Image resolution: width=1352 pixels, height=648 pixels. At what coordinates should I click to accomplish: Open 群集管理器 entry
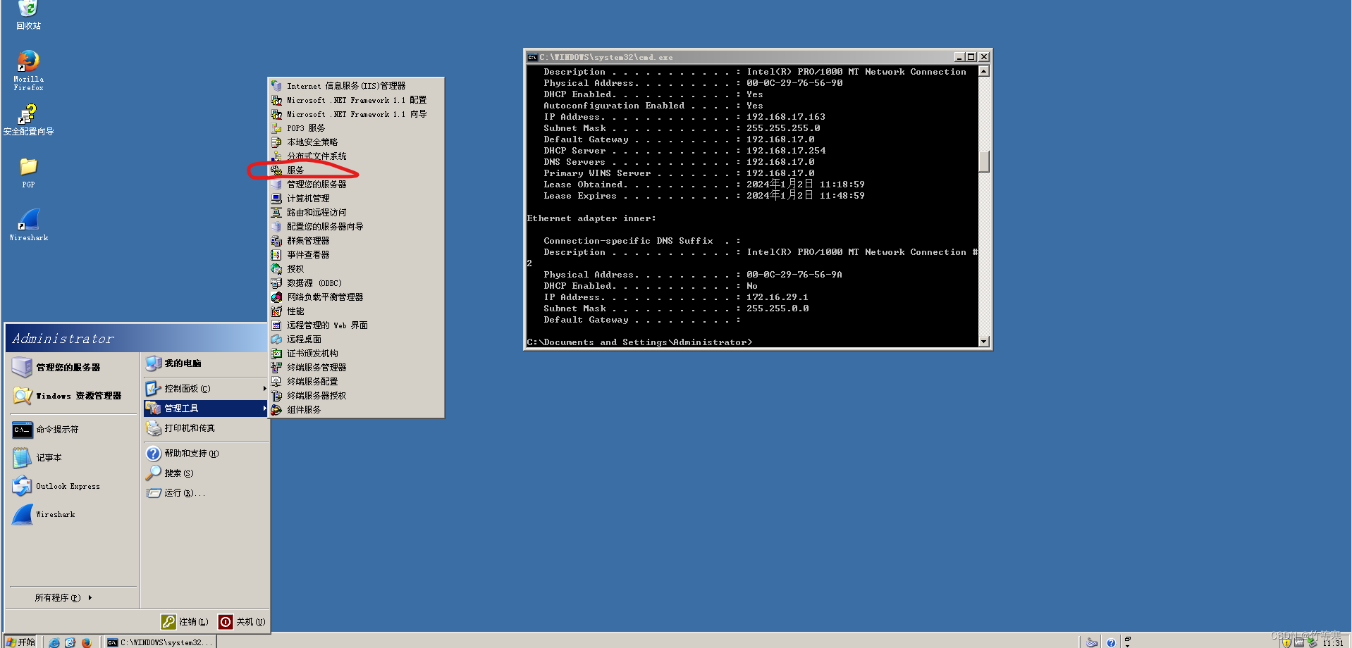click(x=356, y=241)
